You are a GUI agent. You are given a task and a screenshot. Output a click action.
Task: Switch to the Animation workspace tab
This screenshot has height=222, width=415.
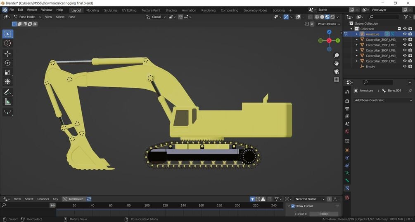189,10
